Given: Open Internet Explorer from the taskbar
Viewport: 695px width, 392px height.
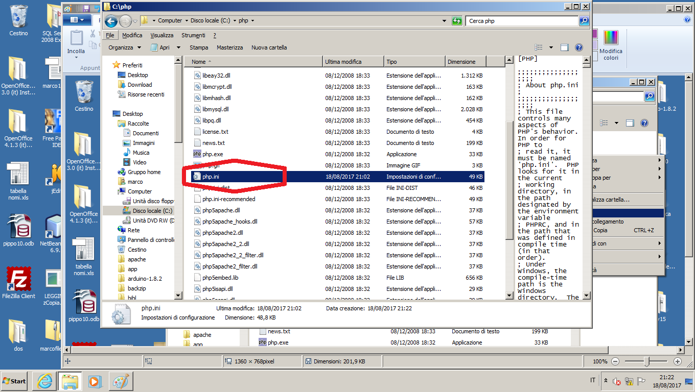Looking at the screenshot, I should pos(44,381).
